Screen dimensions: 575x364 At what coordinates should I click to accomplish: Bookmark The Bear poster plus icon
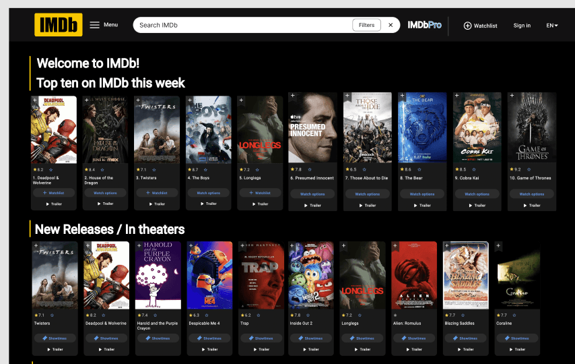pos(402,96)
